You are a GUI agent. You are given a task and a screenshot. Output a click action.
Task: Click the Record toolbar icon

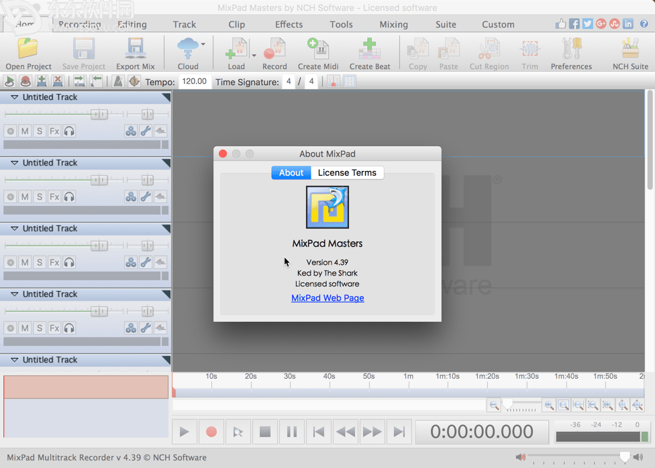(274, 54)
